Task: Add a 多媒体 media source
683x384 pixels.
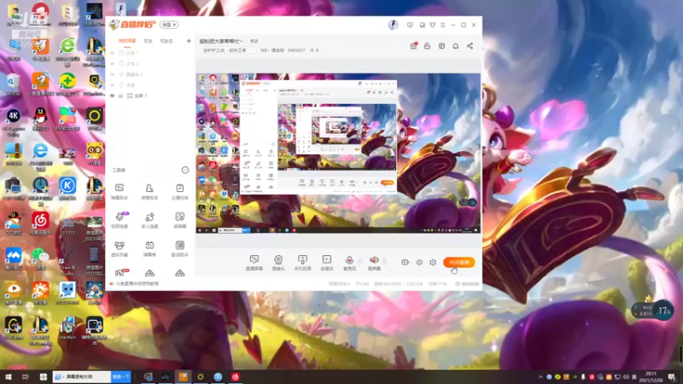Action: coord(327,263)
